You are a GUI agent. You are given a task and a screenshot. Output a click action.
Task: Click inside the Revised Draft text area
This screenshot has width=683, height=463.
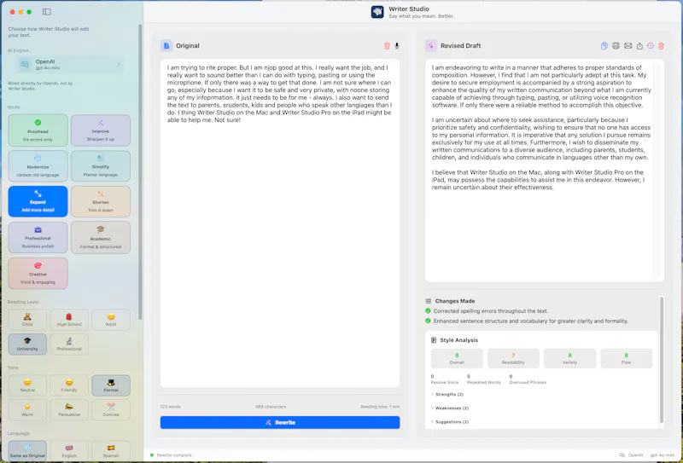pyautogui.click(x=545, y=171)
